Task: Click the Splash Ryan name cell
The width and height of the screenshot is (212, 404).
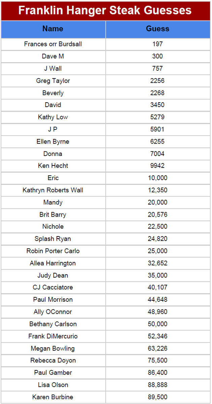Action: coord(53,239)
